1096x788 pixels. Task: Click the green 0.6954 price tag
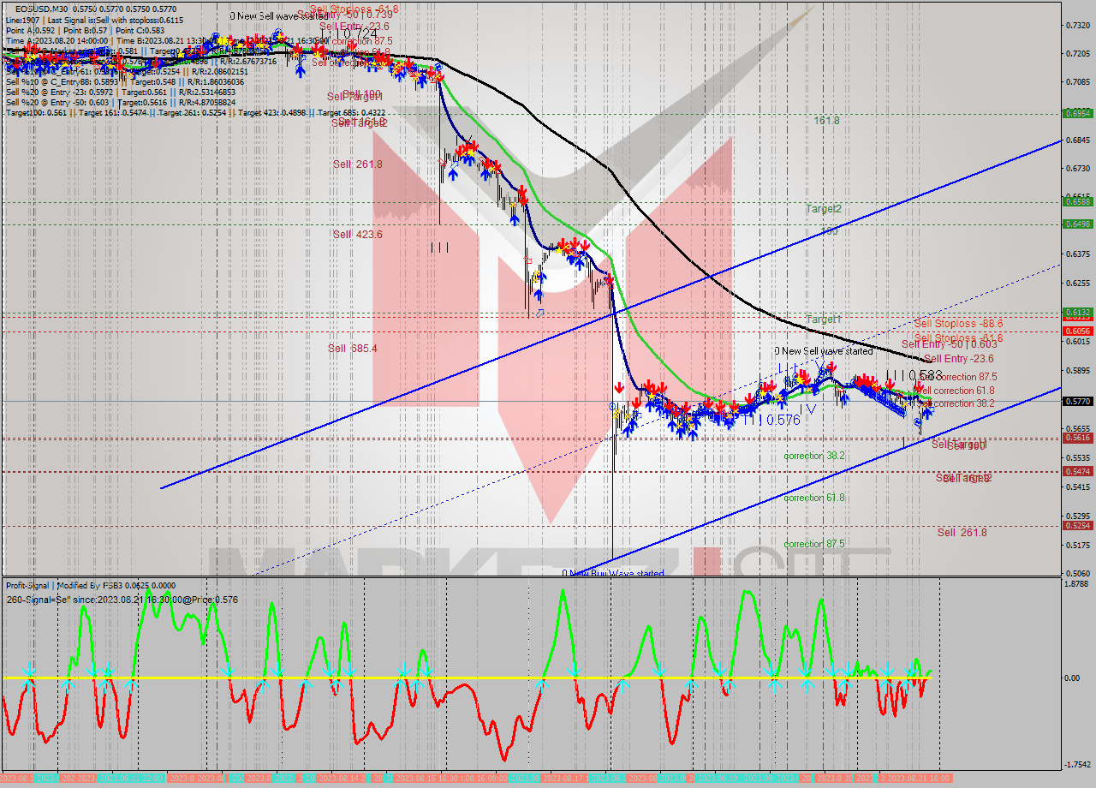[1076, 113]
